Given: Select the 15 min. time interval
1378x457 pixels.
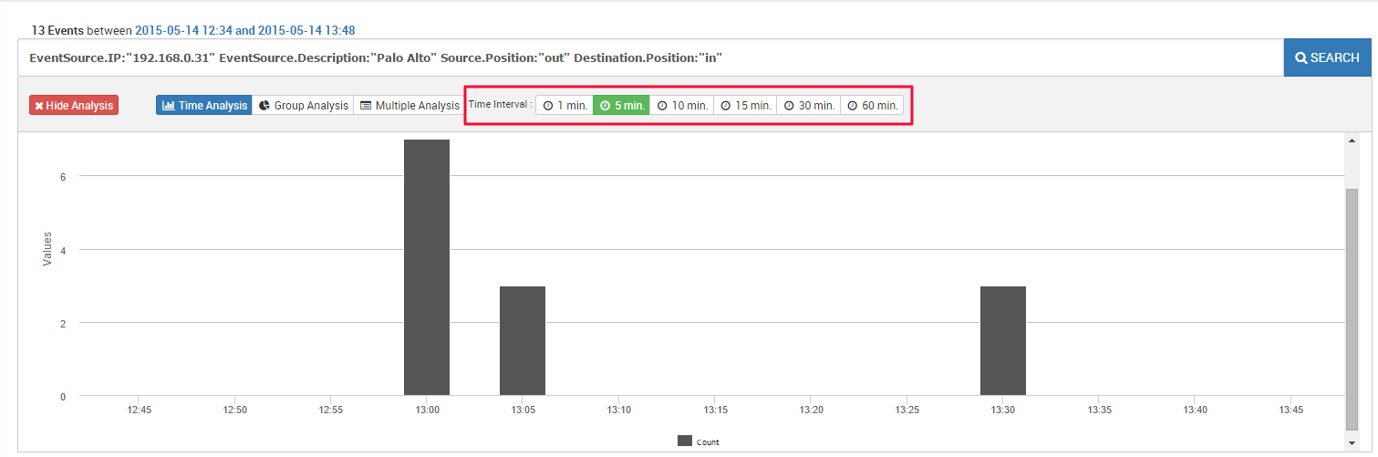Looking at the screenshot, I should click(745, 106).
